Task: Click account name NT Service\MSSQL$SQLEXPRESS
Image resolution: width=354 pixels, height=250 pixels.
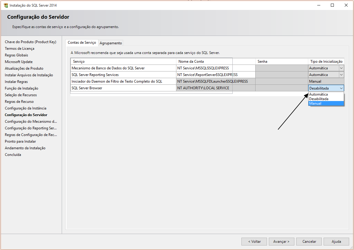Action: [x=216, y=68]
